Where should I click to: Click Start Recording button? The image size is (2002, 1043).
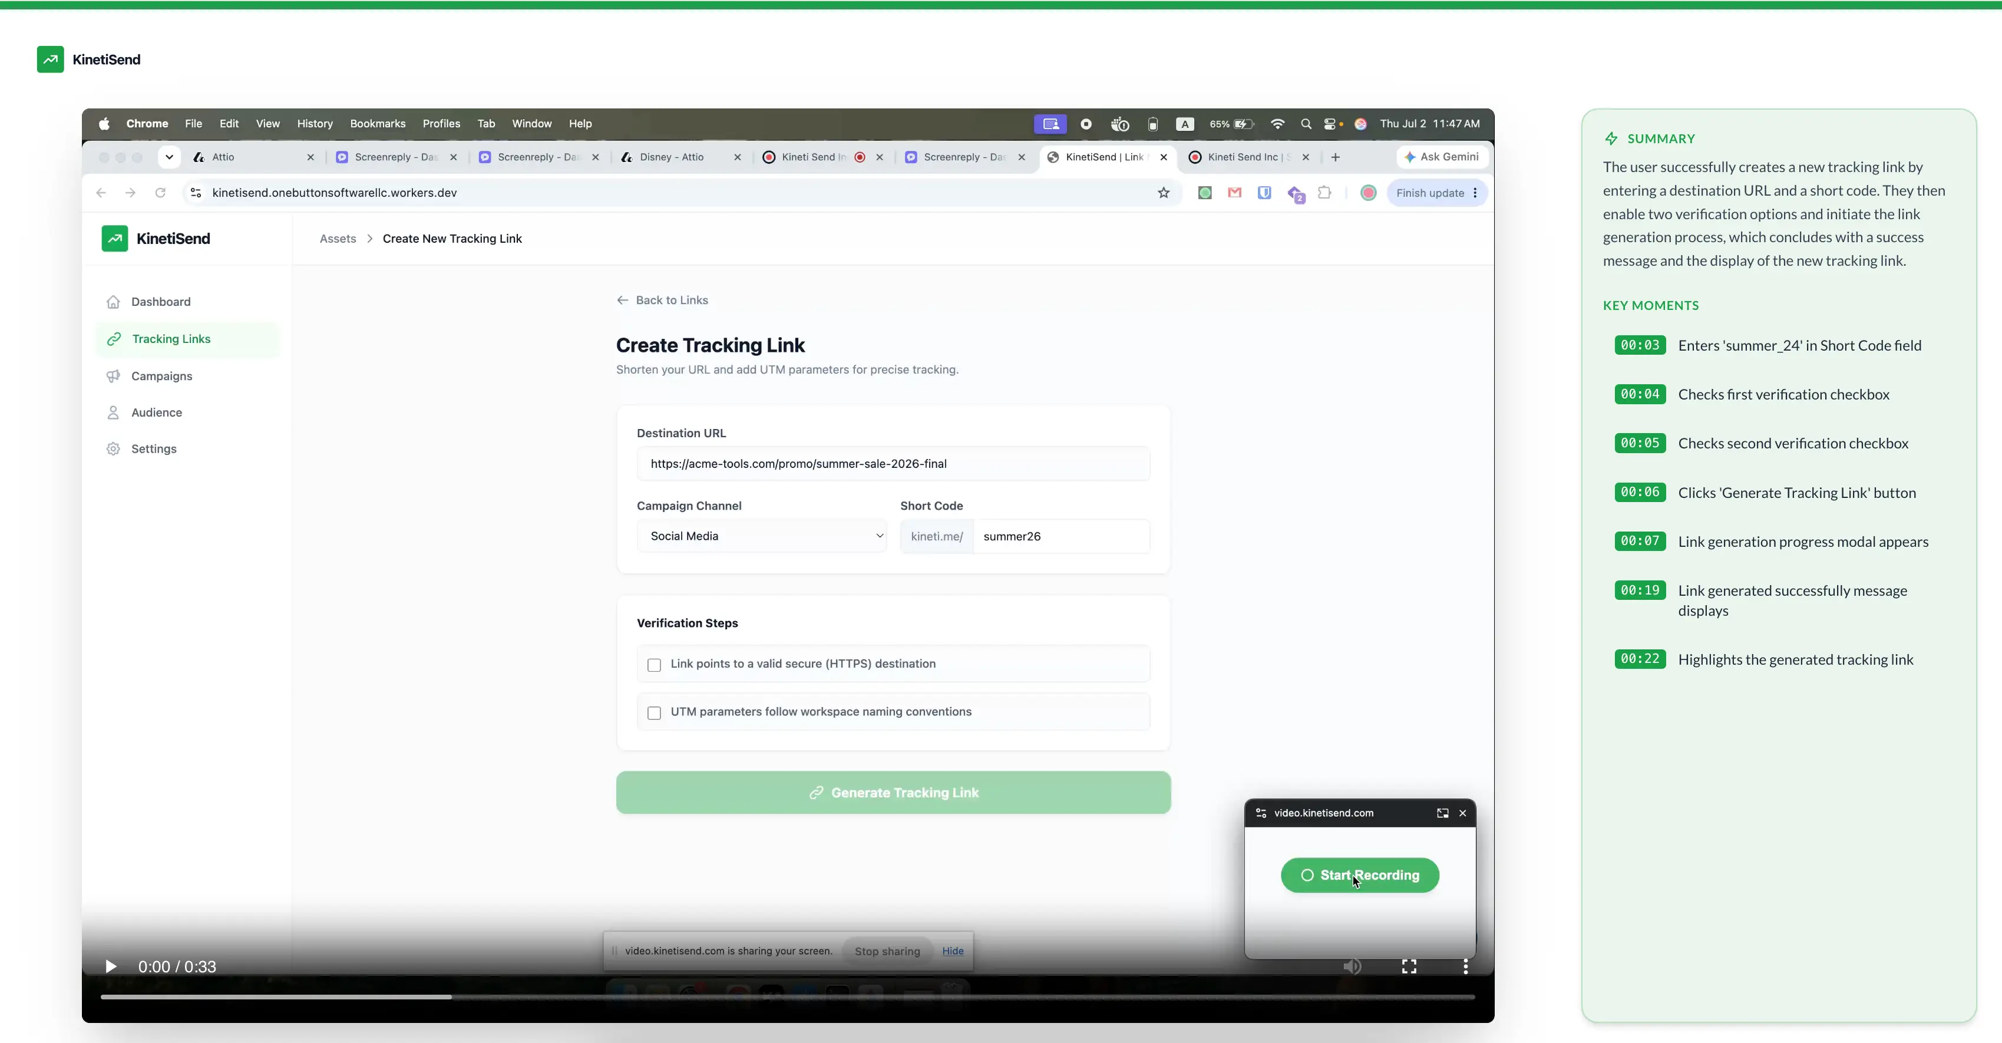1360,875
